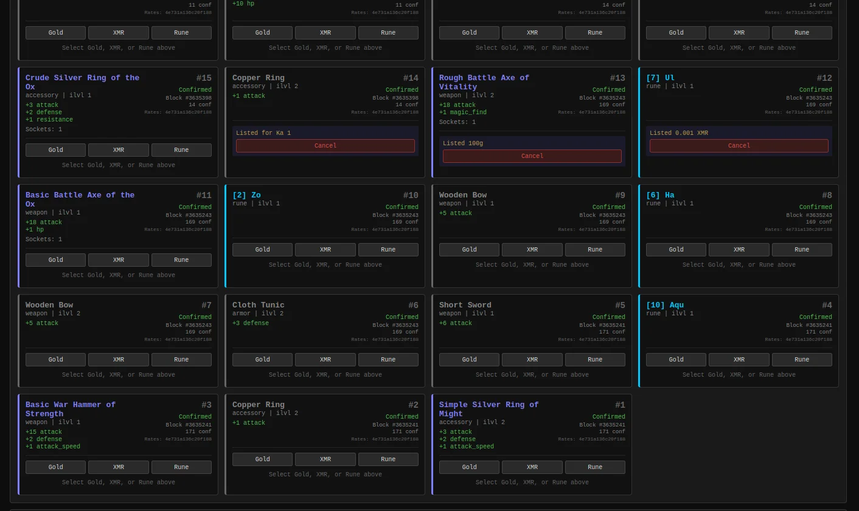The height and width of the screenshot is (511, 859).
Task: Choose Gold for Basic War Hammer #3
Action: (55, 467)
